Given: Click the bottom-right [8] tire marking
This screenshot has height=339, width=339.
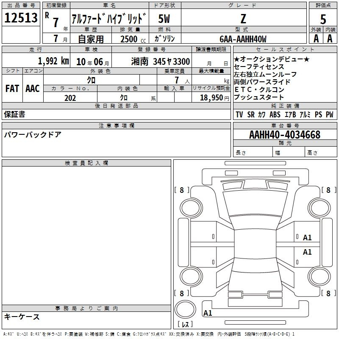Looking at the screenshot, I should [328, 293].
